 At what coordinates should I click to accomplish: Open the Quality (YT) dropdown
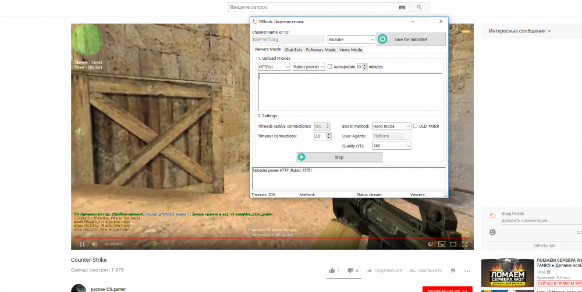[392, 146]
